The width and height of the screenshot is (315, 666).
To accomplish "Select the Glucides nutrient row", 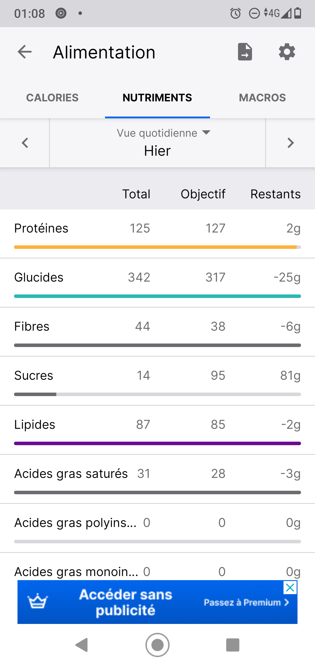I will tap(157, 277).
